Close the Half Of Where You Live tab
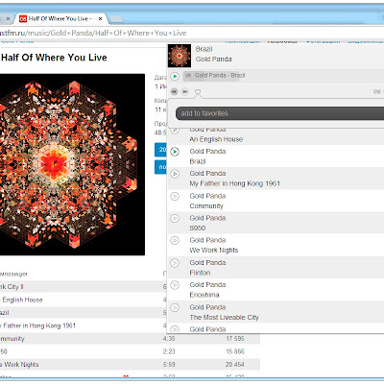Screen dimensions: 384x384 (x=100, y=19)
